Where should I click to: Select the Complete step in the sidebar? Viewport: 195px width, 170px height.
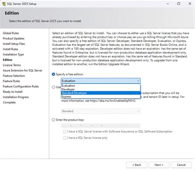tap(9, 102)
